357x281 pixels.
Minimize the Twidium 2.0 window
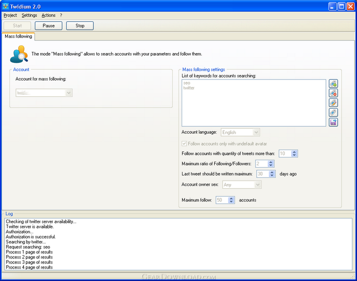[x=333, y=7]
